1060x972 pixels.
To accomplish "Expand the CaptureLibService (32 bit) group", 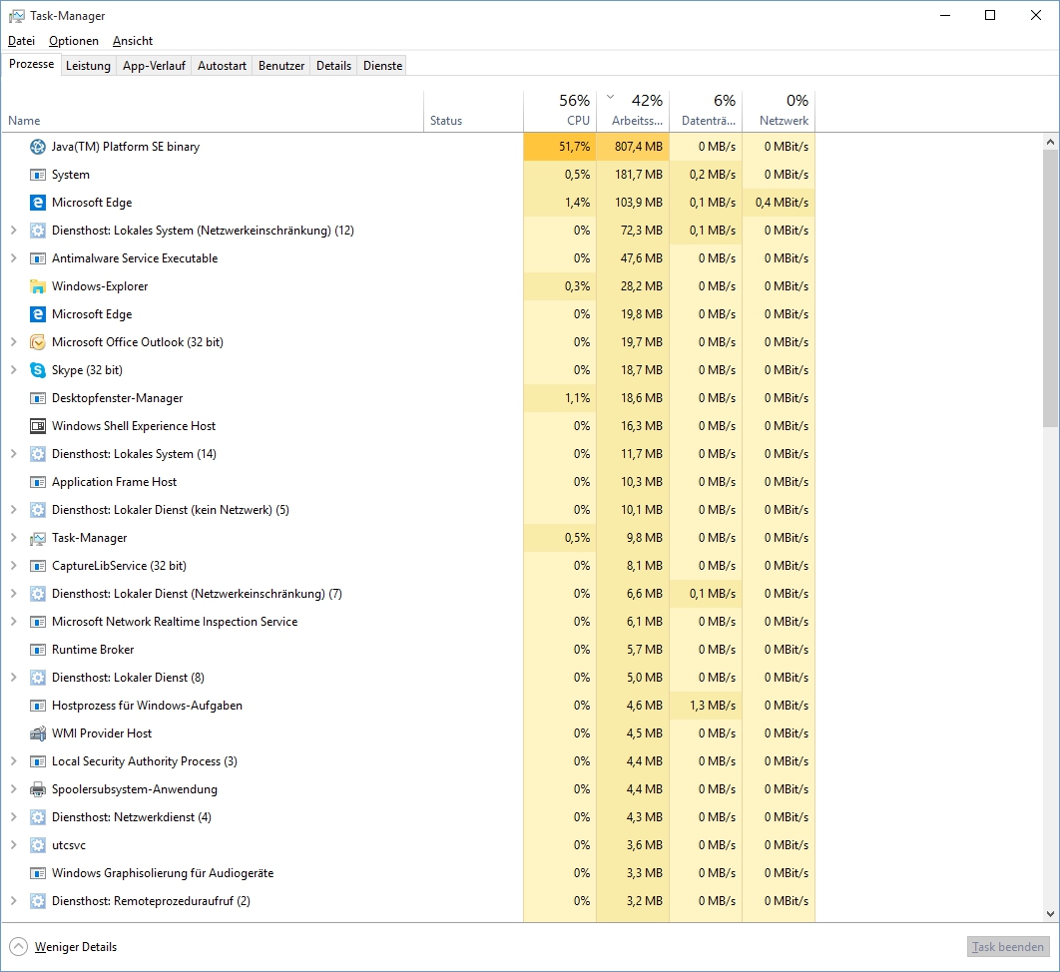I will [x=14, y=566].
